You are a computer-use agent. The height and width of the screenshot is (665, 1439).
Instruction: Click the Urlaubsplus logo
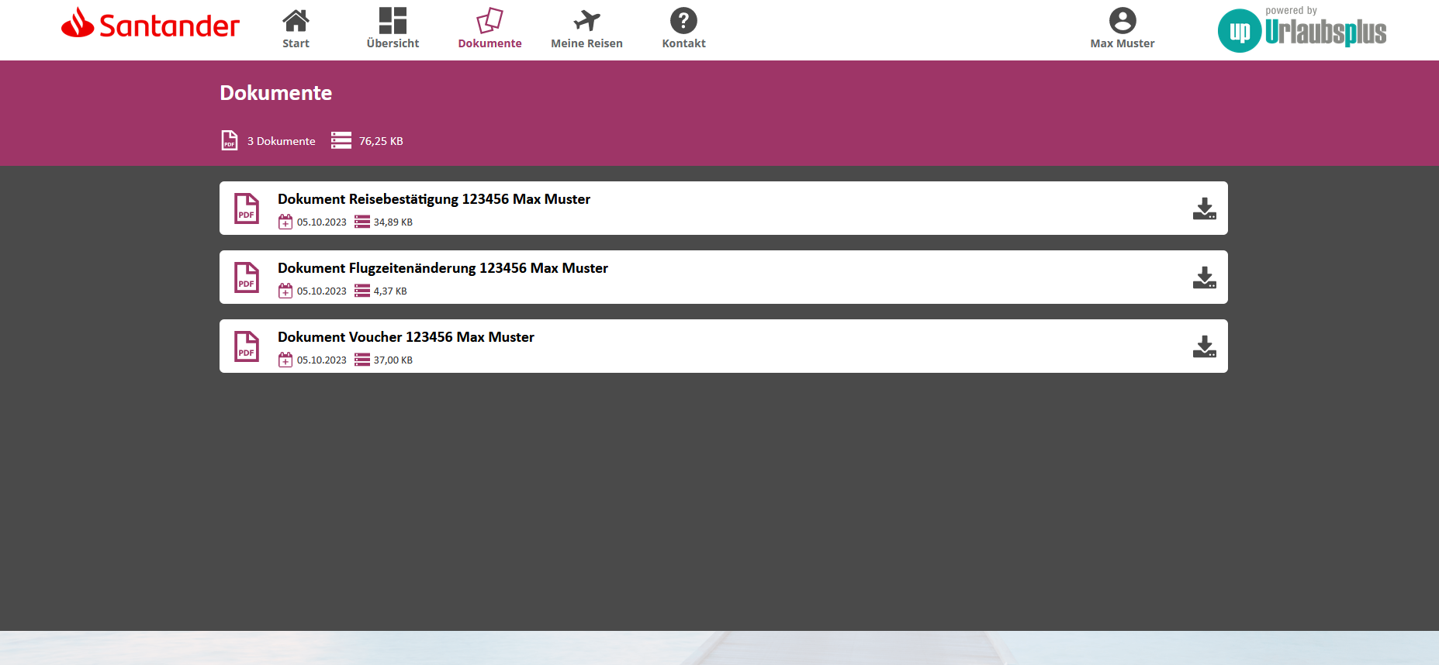pyautogui.click(x=1302, y=31)
